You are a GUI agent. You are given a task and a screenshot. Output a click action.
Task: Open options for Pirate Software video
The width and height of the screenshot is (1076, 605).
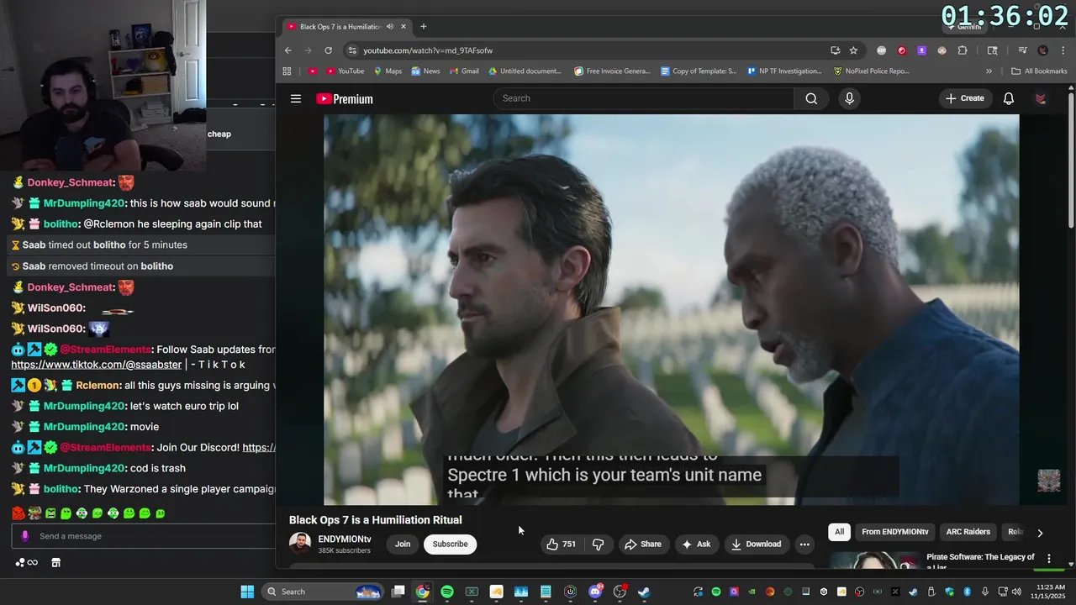point(1048,558)
